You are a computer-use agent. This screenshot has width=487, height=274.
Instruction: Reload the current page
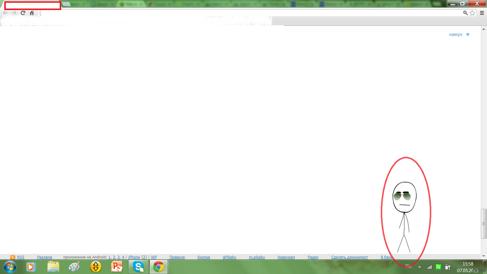click(x=23, y=13)
